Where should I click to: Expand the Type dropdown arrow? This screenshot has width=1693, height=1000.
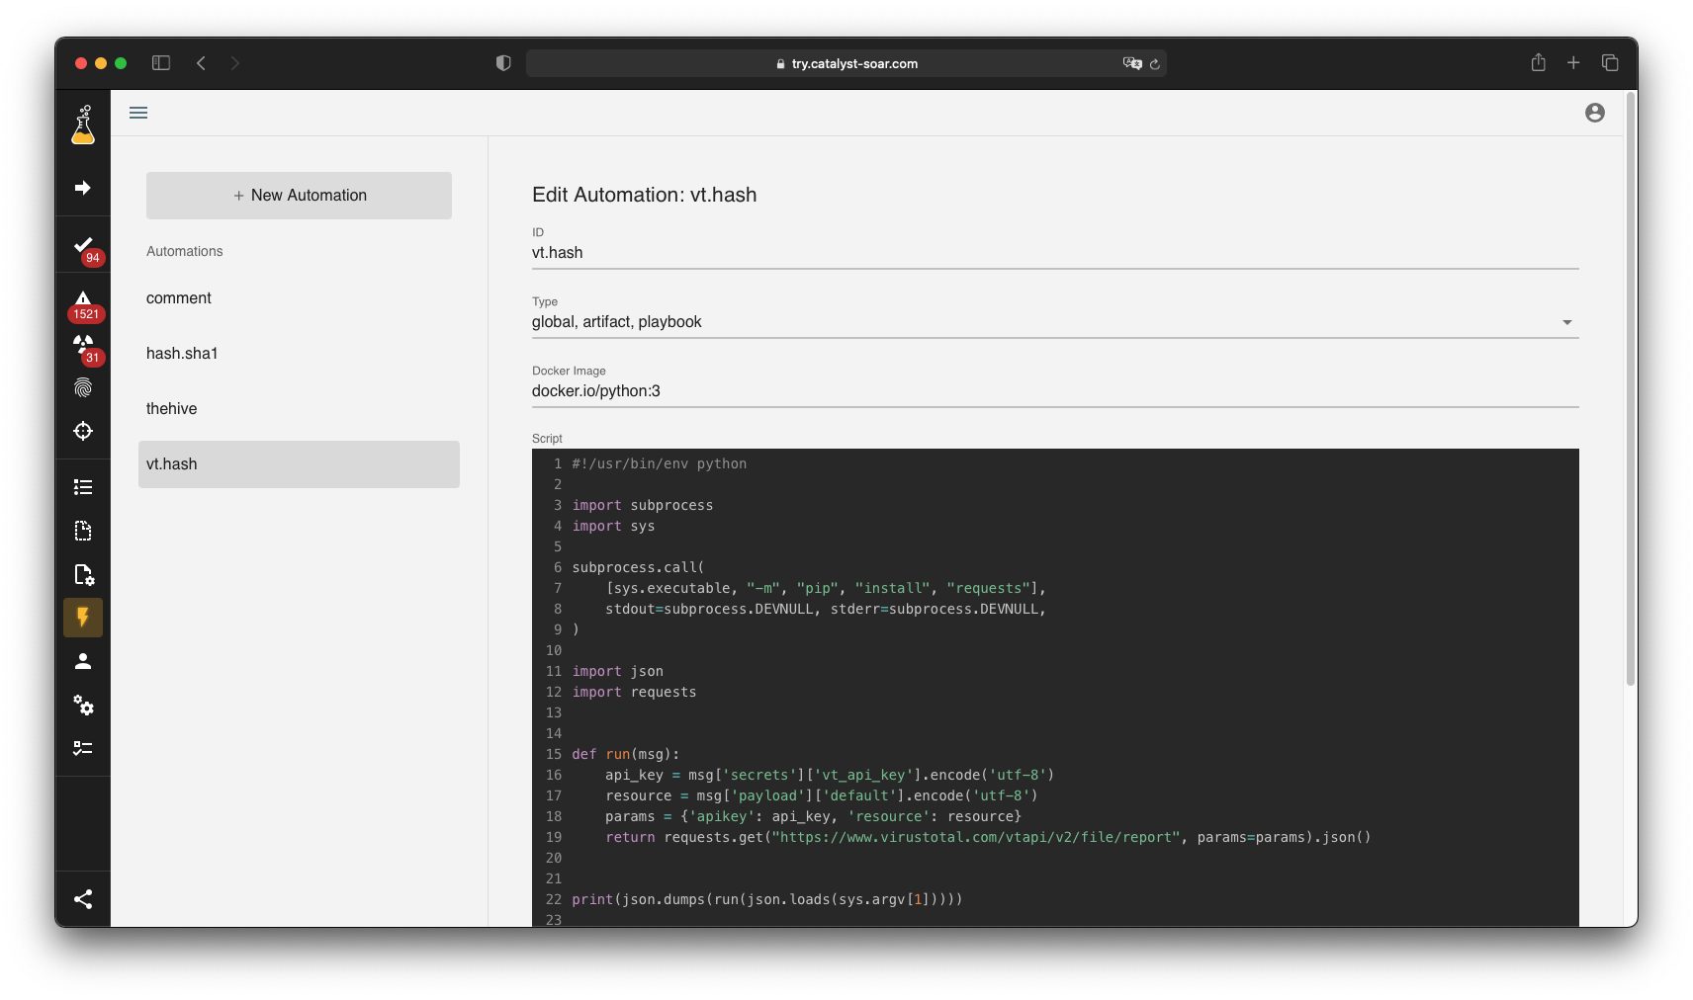(x=1566, y=322)
